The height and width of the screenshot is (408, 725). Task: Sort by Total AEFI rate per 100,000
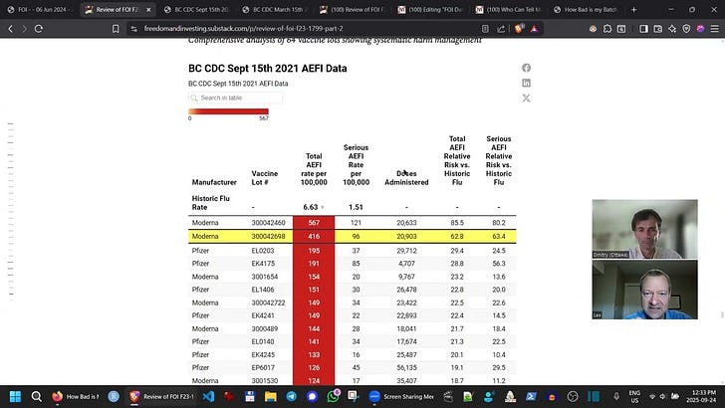click(314, 169)
